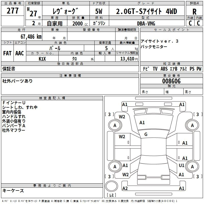This screenshot has width=204, height=204.
Task: Click the A2 mark on the rear bumper
Action: [x=125, y=188]
